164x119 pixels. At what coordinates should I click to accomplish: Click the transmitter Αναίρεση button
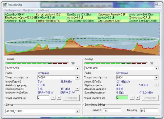pos(71,98)
